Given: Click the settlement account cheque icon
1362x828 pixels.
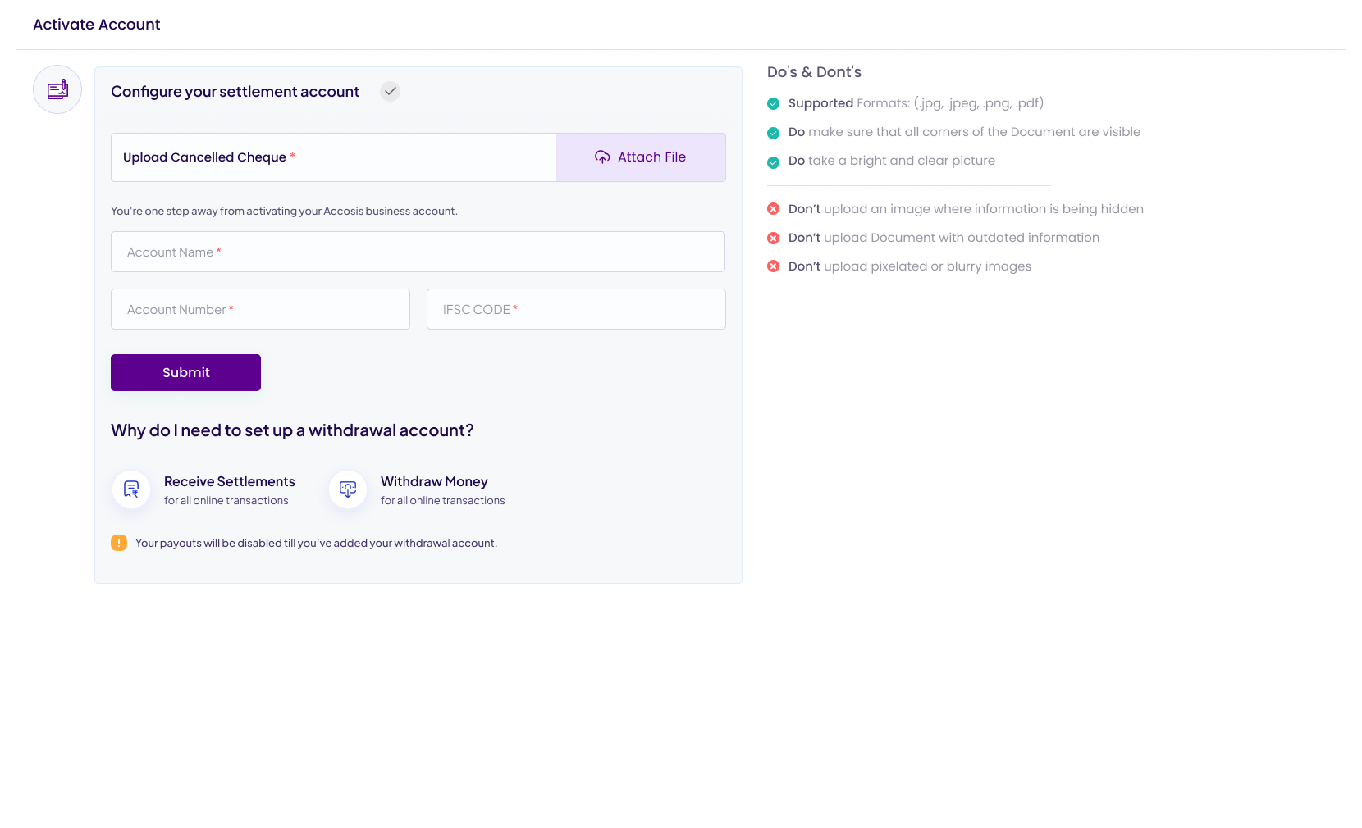Looking at the screenshot, I should (x=57, y=89).
